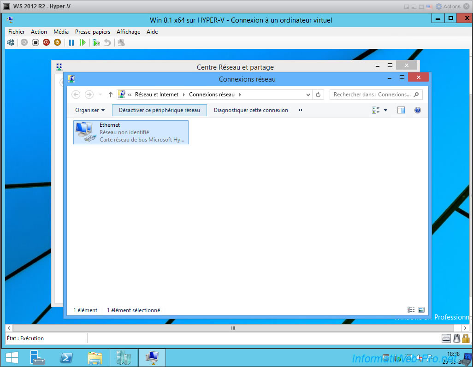Image resolution: width=473 pixels, height=367 pixels.
Task: Click the Ctrl+Alt+Del toolbar icon
Action: click(11, 42)
